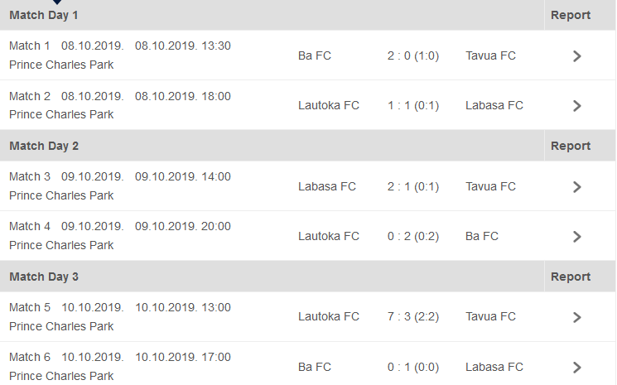Click the Match Day 2 header
Screen dimensions: 617x385
click(x=44, y=146)
